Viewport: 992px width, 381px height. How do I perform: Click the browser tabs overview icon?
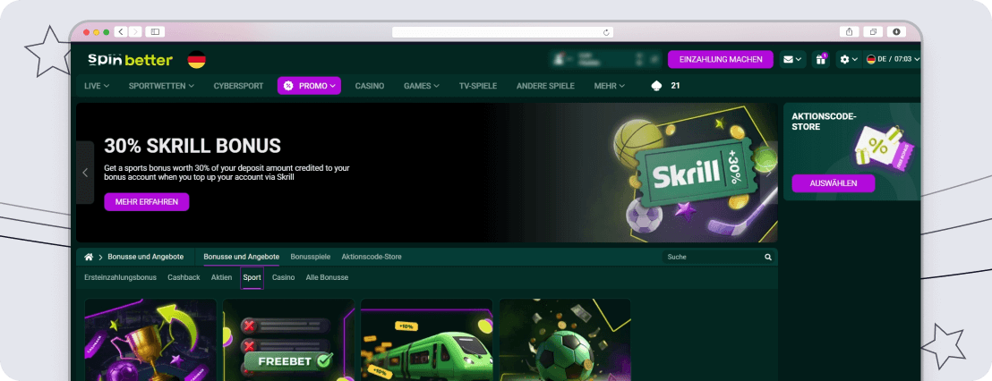pyautogui.click(x=873, y=31)
